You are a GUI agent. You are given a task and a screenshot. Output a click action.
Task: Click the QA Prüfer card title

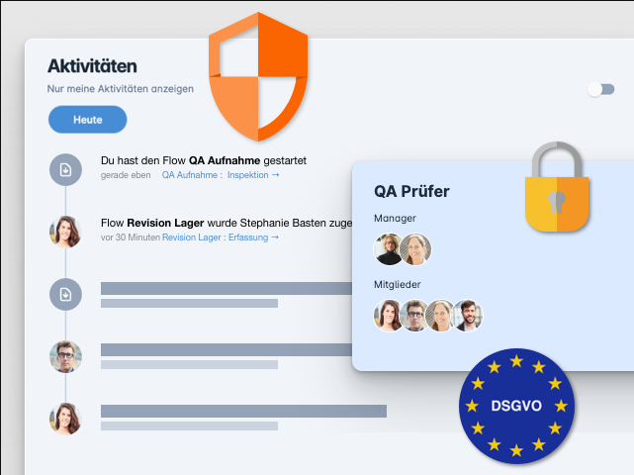(x=411, y=191)
